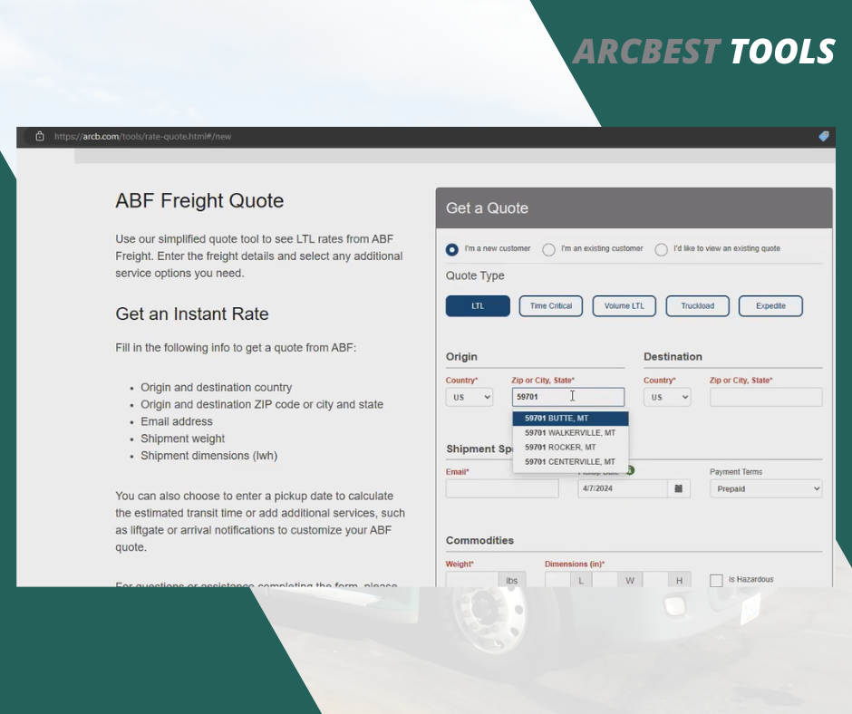Screen dimensions: 852x714
Task: Click the Email input field
Action: tap(502, 488)
